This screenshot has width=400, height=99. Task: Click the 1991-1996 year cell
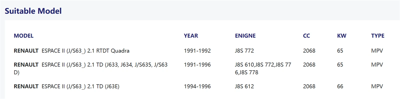point(197,65)
